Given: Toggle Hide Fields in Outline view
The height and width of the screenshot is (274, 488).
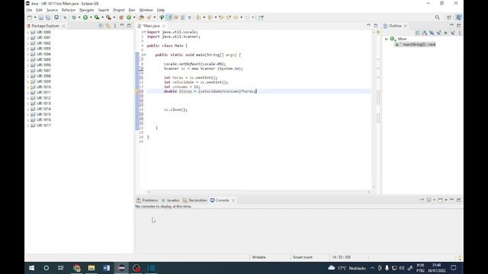Looking at the screenshot, I should (432, 33).
